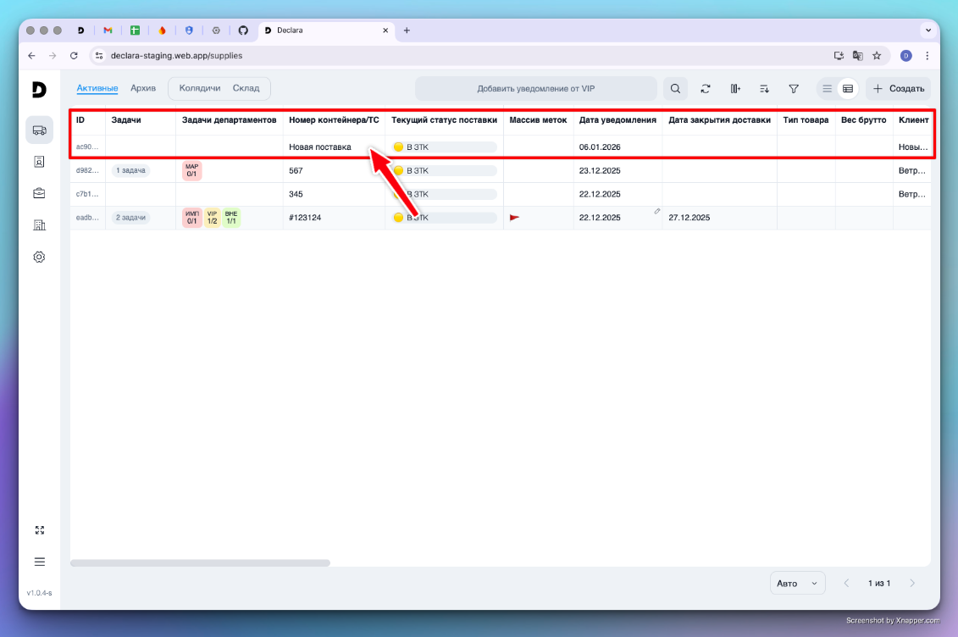Screen dimensions: 958x637
Task: Open the 1 задача badge
Action: pyautogui.click(x=130, y=170)
